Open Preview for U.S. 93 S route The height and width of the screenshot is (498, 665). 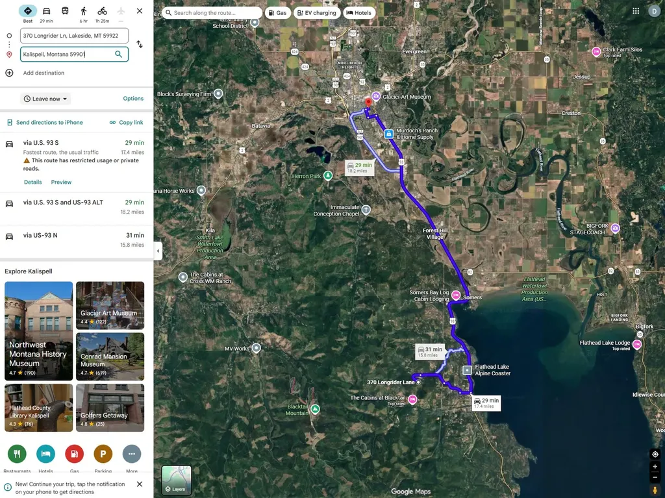point(61,182)
